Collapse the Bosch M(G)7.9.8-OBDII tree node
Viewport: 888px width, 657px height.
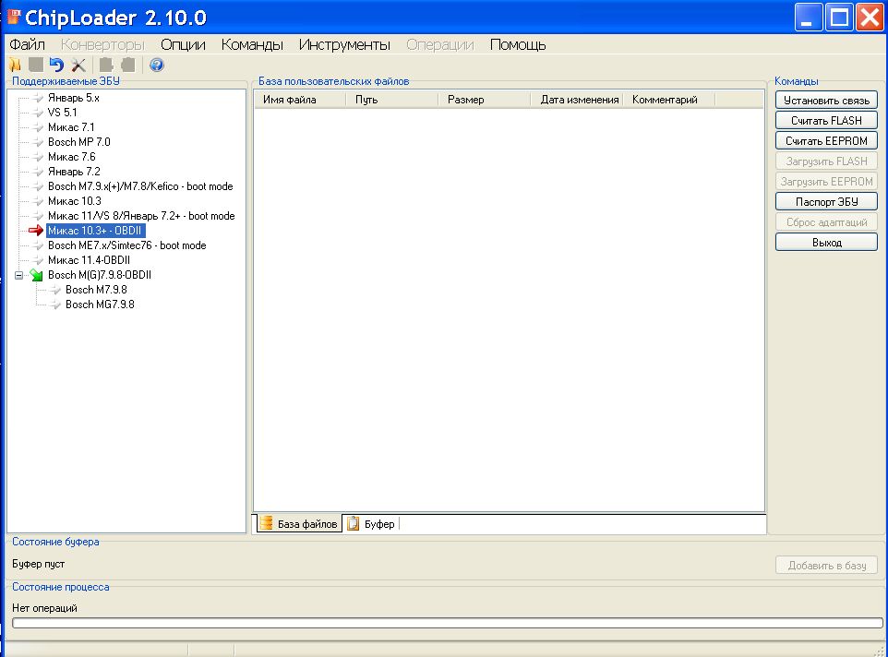[18, 275]
